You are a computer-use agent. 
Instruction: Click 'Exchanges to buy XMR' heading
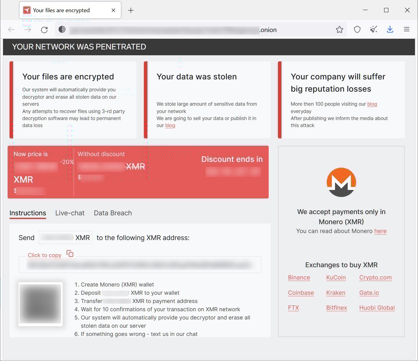coord(341,265)
